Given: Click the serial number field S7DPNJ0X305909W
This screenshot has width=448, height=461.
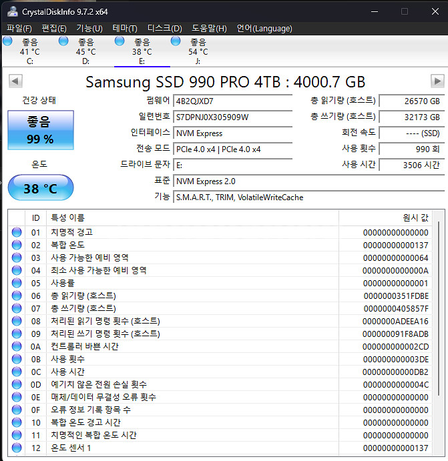Looking at the screenshot, I should click(x=232, y=117).
